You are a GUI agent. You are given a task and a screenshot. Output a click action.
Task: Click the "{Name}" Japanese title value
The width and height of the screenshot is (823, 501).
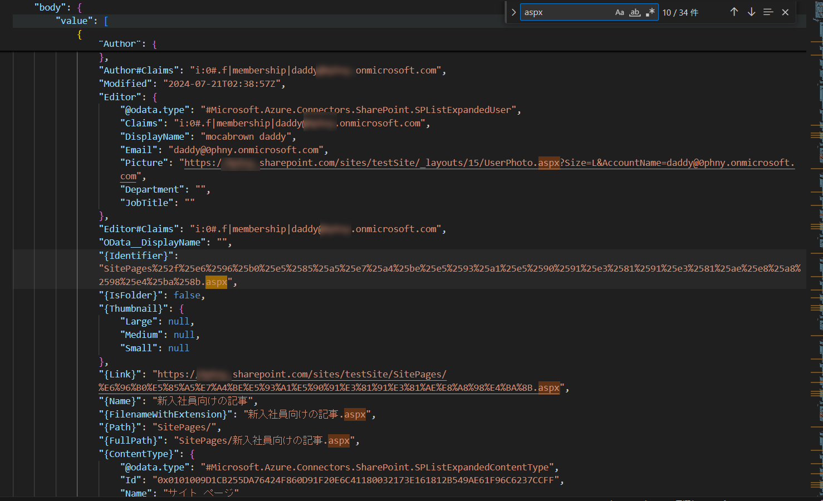point(203,401)
